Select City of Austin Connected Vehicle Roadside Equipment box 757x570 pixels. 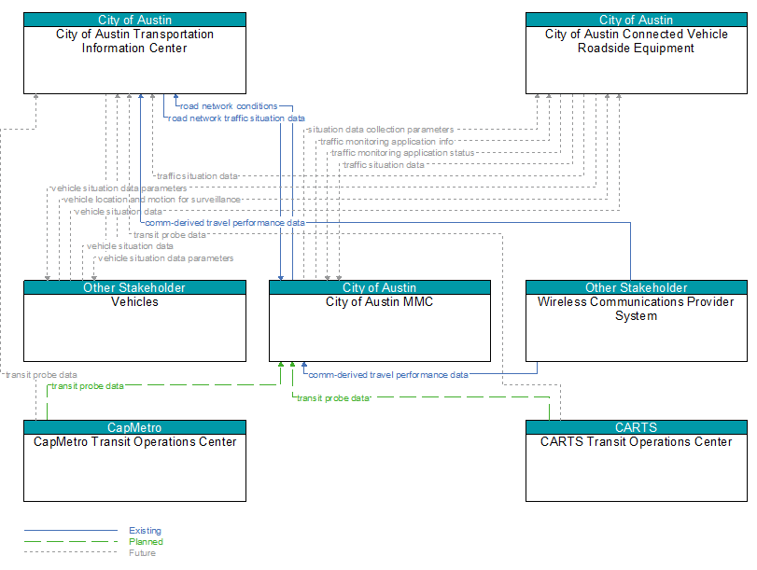[637, 53]
